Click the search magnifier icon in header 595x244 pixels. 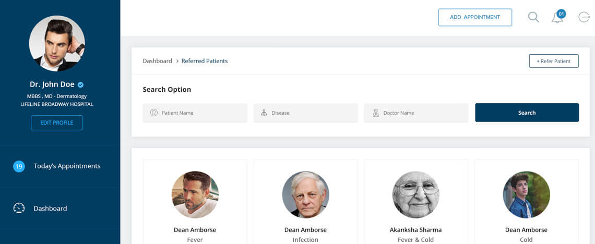(x=533, y=17)
